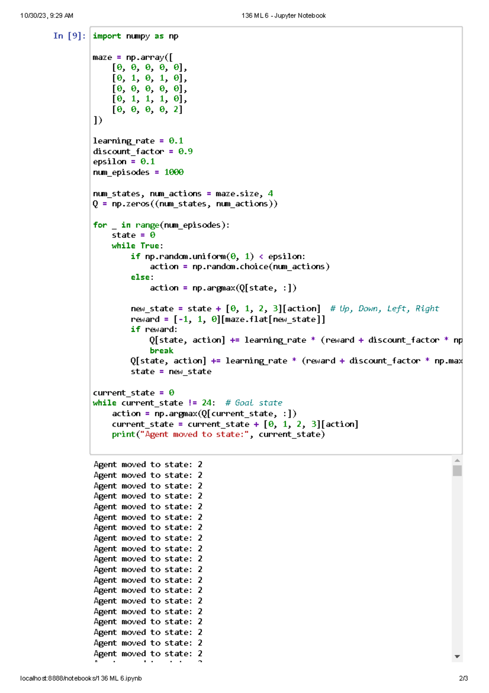Image resolution: width=489 pixels, height=693 pixels.
Task: Click the localhost:8888 notebook URL in the footer
Action: click(81, 678)
